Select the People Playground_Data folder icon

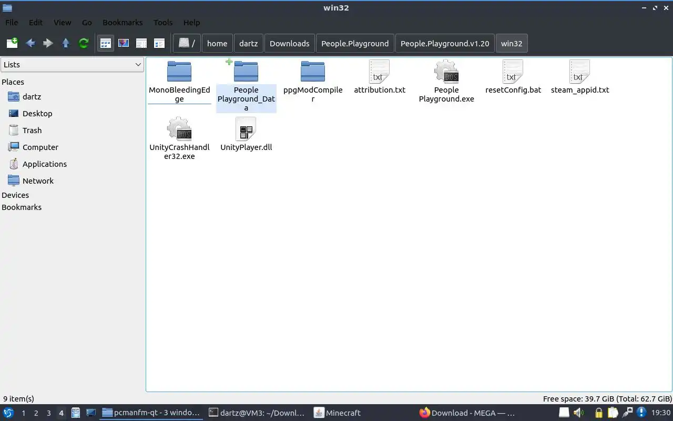[x=246, y=72]
